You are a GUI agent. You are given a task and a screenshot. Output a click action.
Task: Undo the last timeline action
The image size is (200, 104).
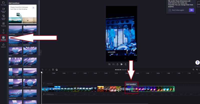pos(42,70)
